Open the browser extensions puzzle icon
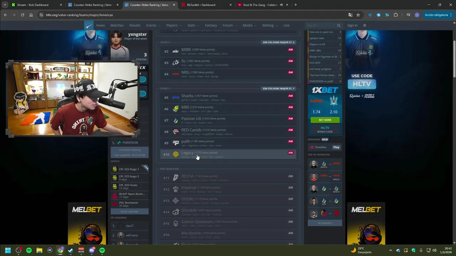The image size is (456, 256). [396, 15]
